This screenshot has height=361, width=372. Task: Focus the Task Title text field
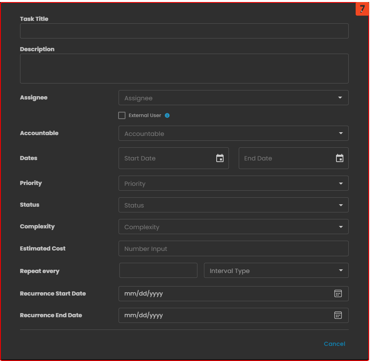[x=184, y=31]
